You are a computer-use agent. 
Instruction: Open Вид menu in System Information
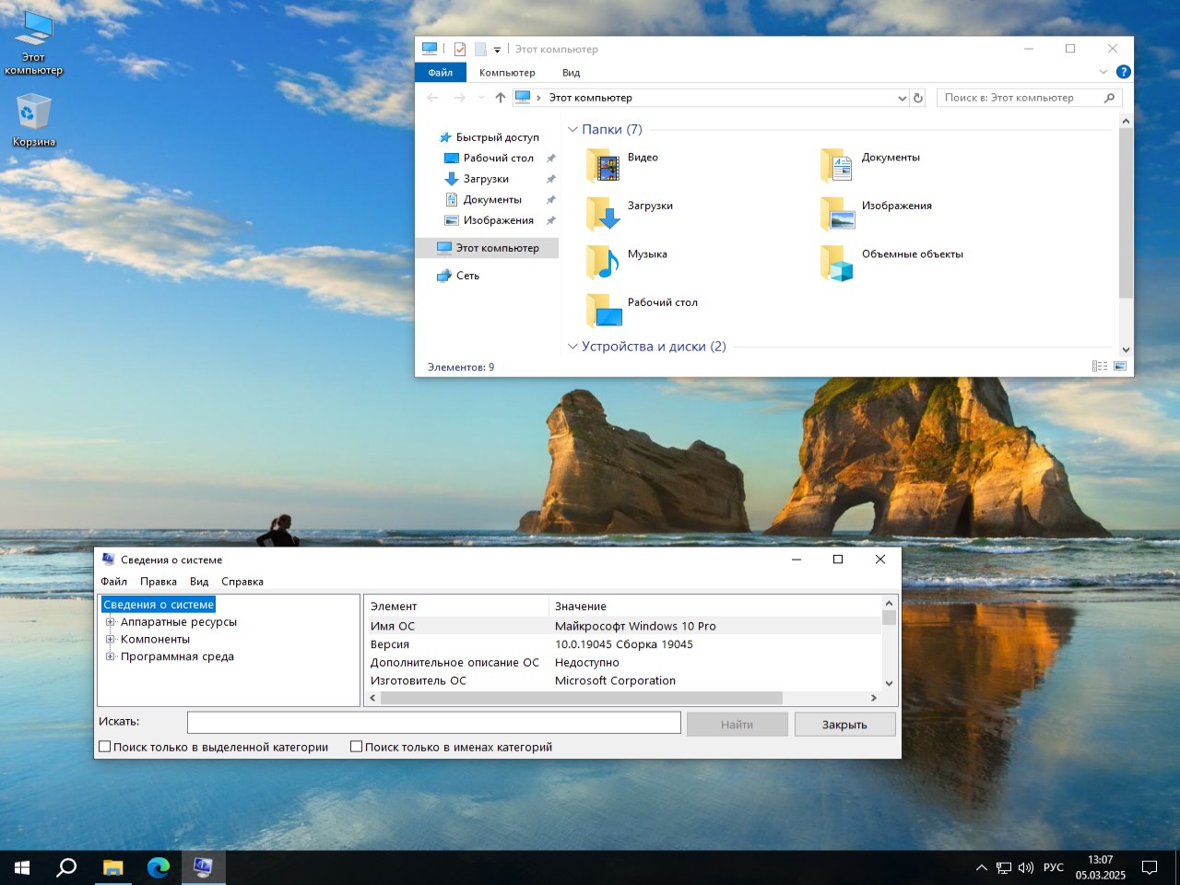point(199,582)
